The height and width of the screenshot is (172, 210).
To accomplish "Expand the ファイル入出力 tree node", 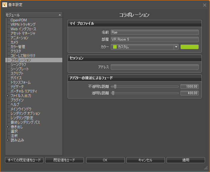I will 7,95.
